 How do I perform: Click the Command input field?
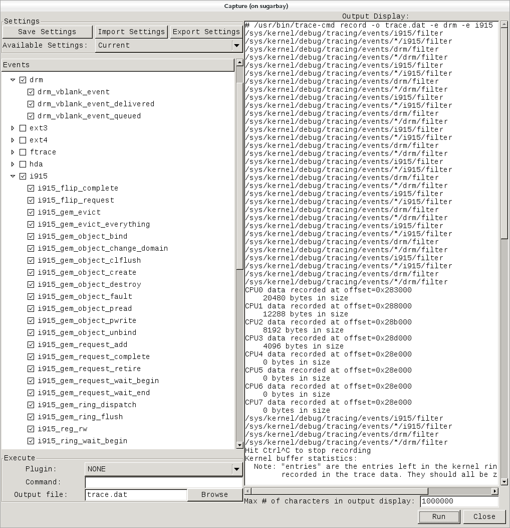[163, 482]
